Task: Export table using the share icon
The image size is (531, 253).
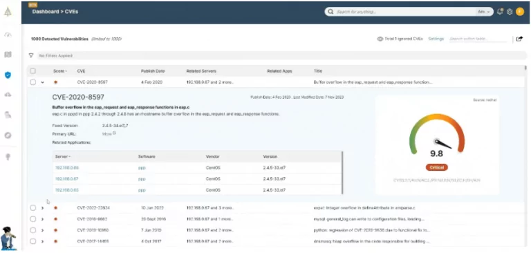Action: pos(519,39)
